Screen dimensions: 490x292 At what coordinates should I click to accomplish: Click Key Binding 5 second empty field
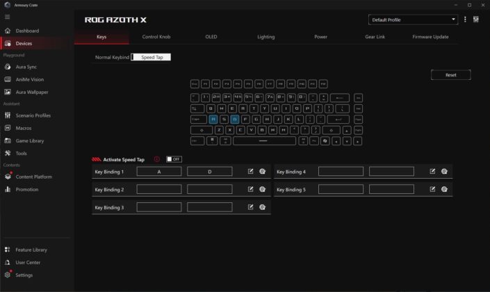point(391,189)
